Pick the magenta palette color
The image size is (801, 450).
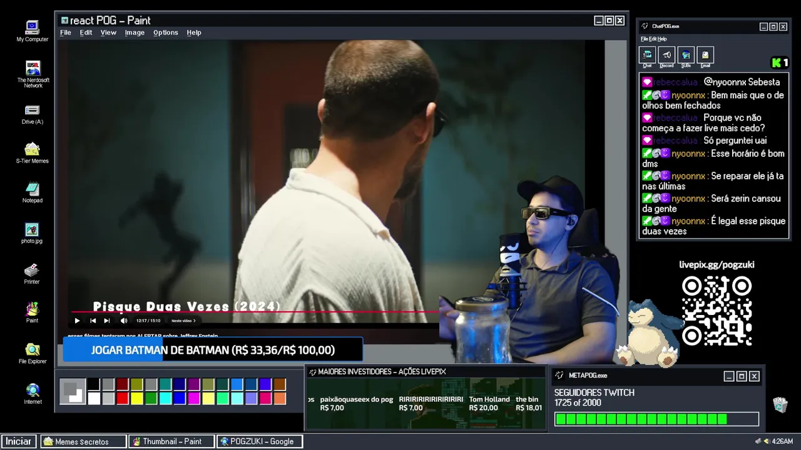(194, 398)
